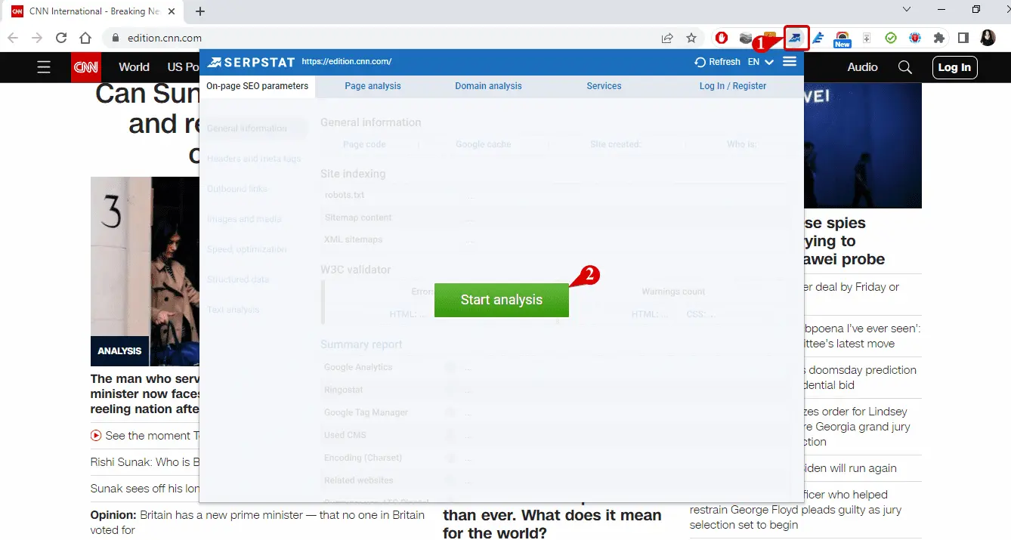Click the CNN Log In button

coord(954,67)
